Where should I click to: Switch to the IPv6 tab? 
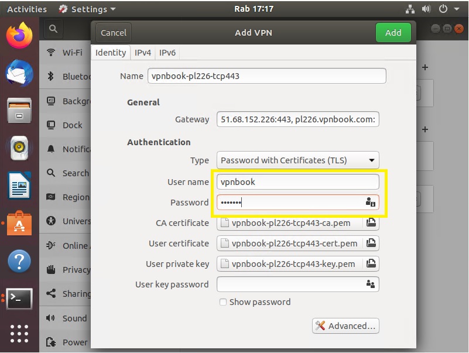pyautogui.click(x=167, y=53)
